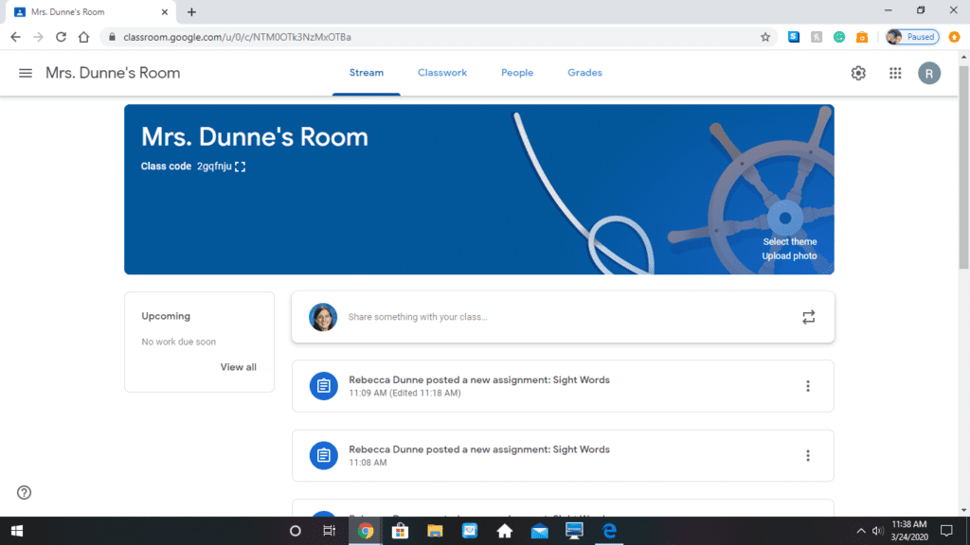Launch Microsoft Edge from the taskbar

point(609,531)
